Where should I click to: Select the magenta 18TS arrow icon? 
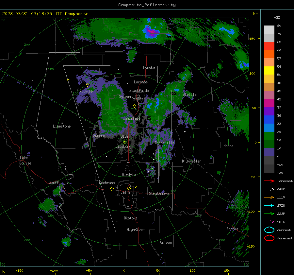coord(269,222)
